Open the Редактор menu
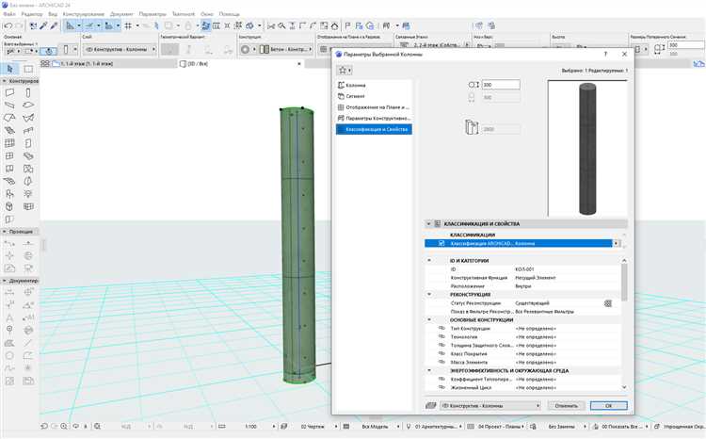The height and width of the screenshot is (439, 706). 32,14
